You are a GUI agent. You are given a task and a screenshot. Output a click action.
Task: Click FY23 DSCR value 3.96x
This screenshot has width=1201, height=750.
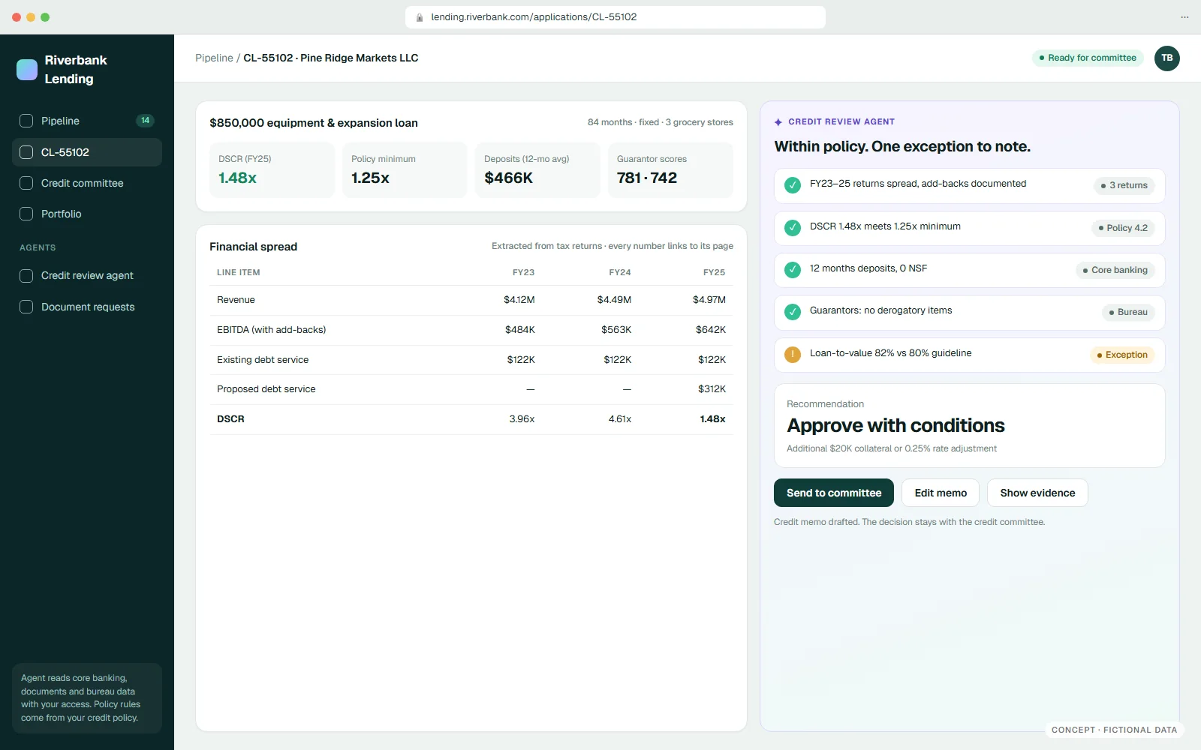[522, 419]
